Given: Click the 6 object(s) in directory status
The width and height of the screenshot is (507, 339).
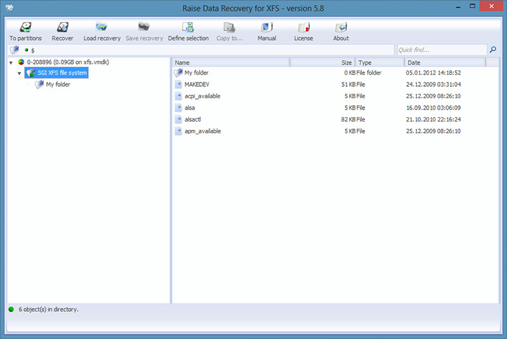Looking at the screenshot, I should click(49, 309).
